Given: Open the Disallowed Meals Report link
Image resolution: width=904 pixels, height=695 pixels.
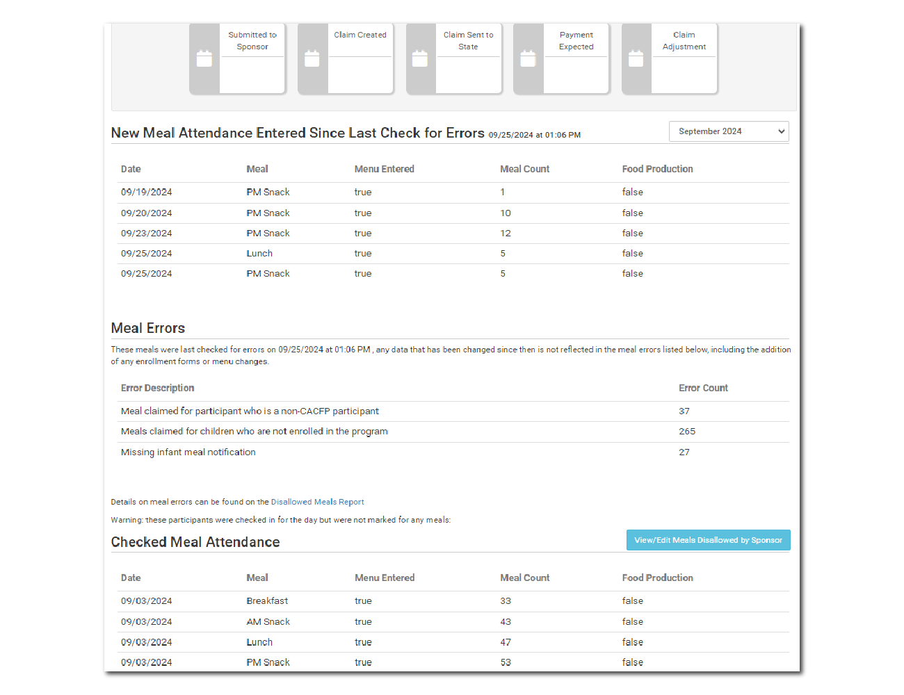Looking at the screenshot, I should pyautogui.click(x=317, y=502).
